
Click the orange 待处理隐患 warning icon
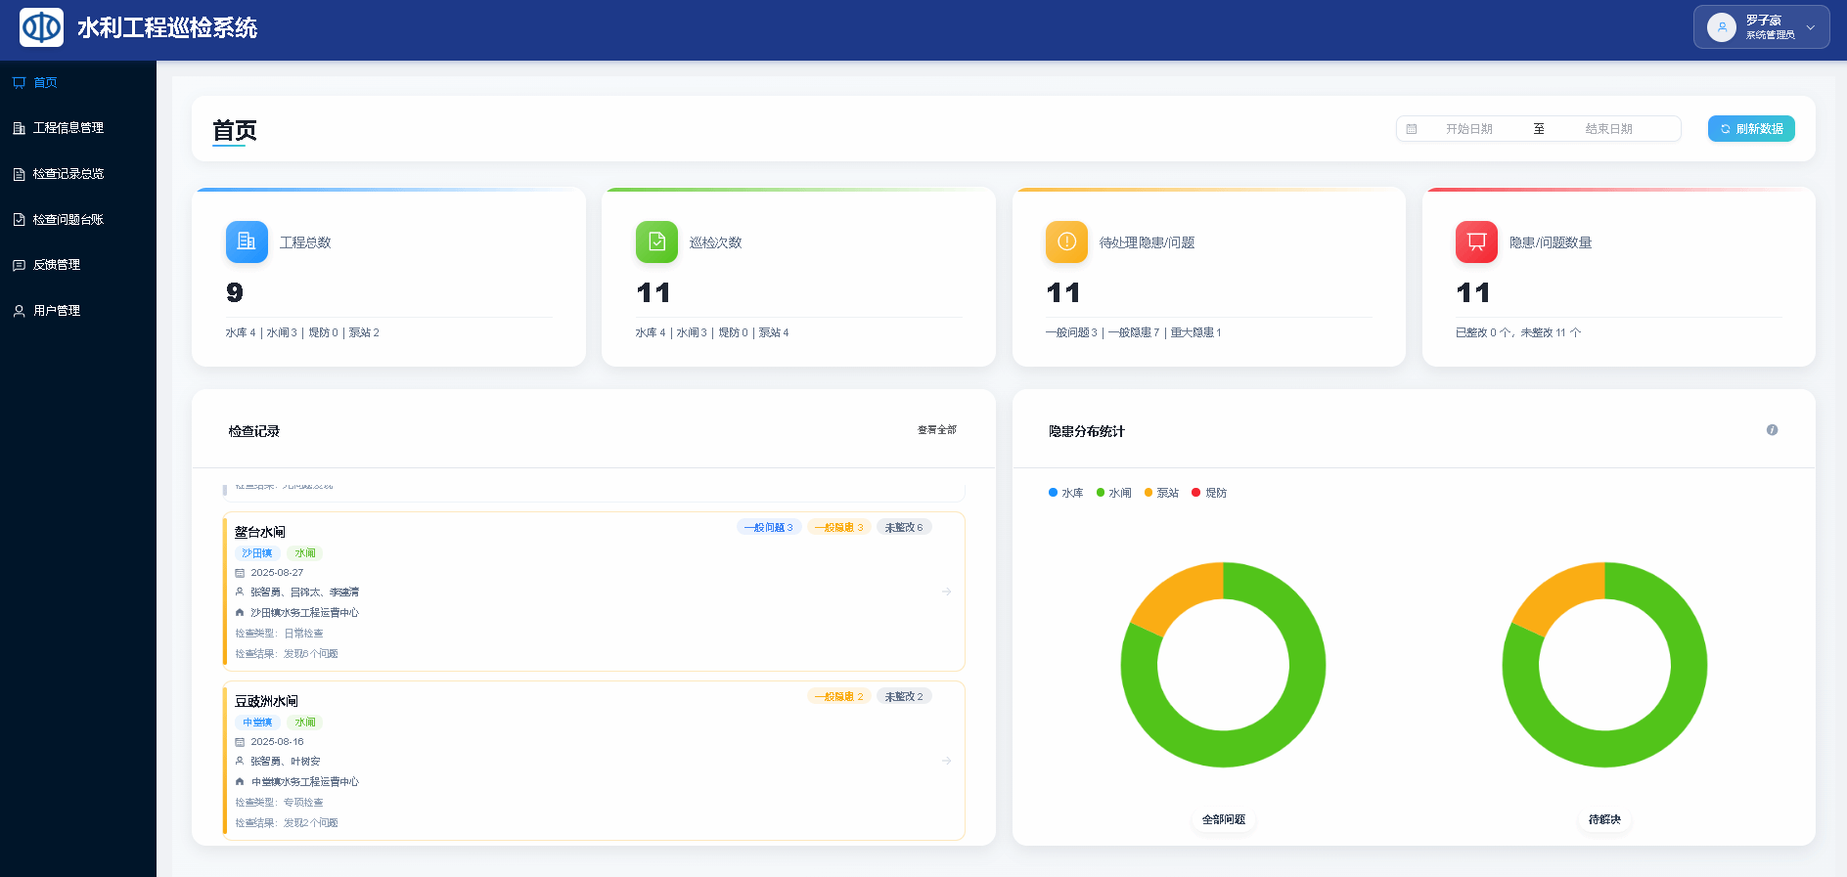(1066, 242)
